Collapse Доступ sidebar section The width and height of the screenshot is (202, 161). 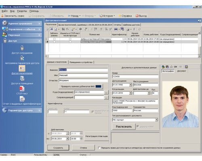point(22,41)
